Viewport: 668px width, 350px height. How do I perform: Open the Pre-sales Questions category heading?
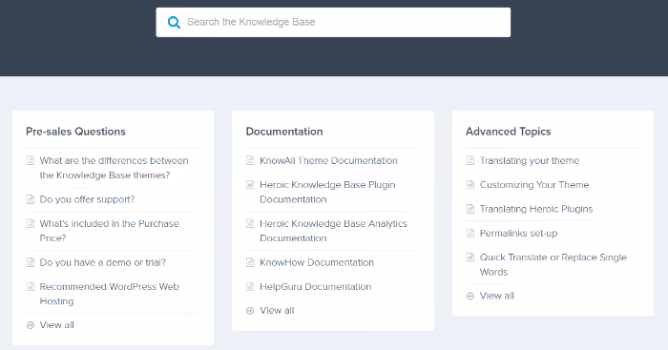[75, 132]
